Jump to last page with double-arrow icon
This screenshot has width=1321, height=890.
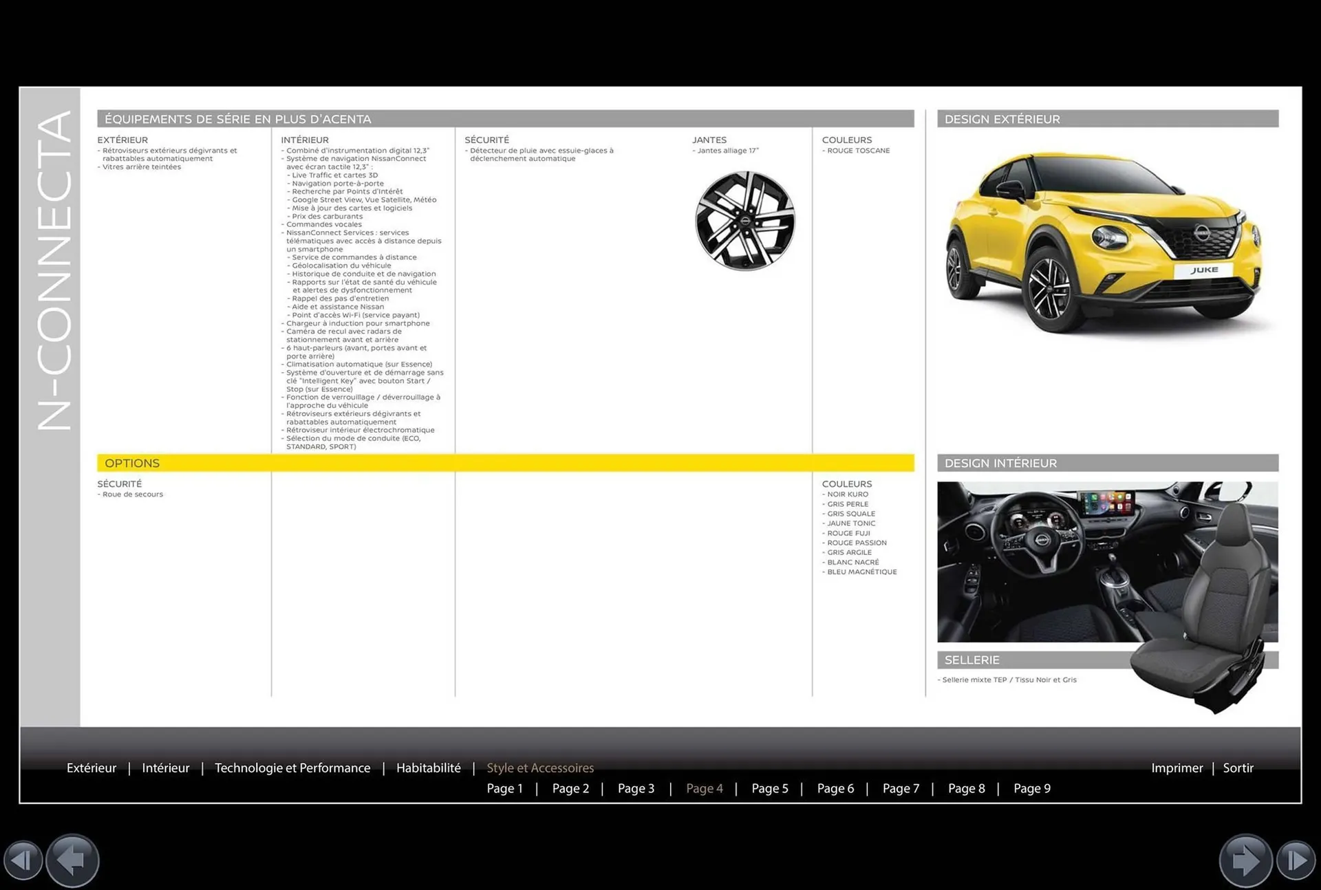[x=1298, y=860]
